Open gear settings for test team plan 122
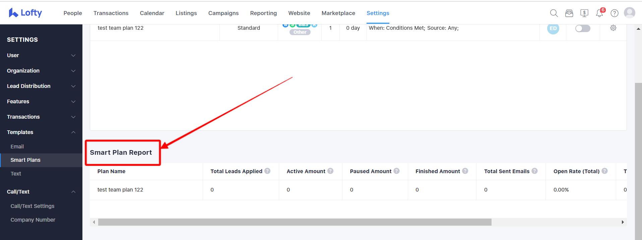Viewport: 642px width, 240px height. [613, 28]
